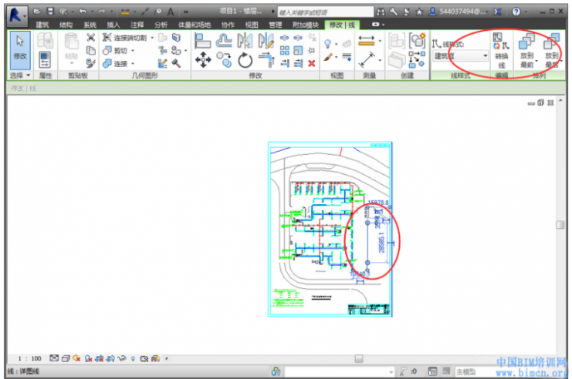The height and width of the screenshot is (379, 572).
Task: Select the Copy tool icon
Action: coord(224,60)
